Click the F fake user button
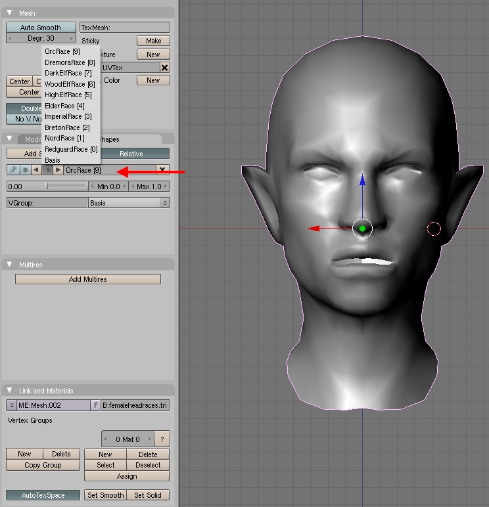This screenshot has width=489, height=507. point(95,405)
